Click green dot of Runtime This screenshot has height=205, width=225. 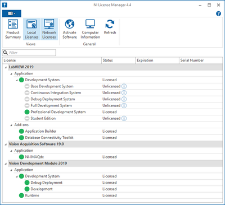[21, 195]
